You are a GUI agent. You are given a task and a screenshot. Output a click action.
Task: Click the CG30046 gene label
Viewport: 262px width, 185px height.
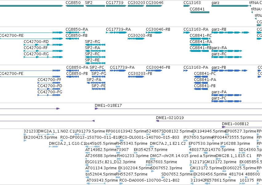coord(155,3)
